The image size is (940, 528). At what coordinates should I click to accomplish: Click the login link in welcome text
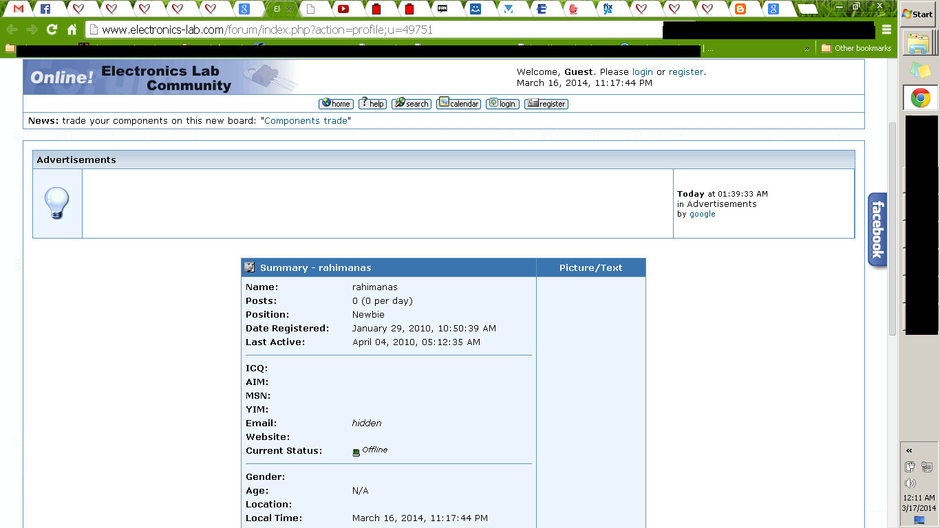coord(642,71)
